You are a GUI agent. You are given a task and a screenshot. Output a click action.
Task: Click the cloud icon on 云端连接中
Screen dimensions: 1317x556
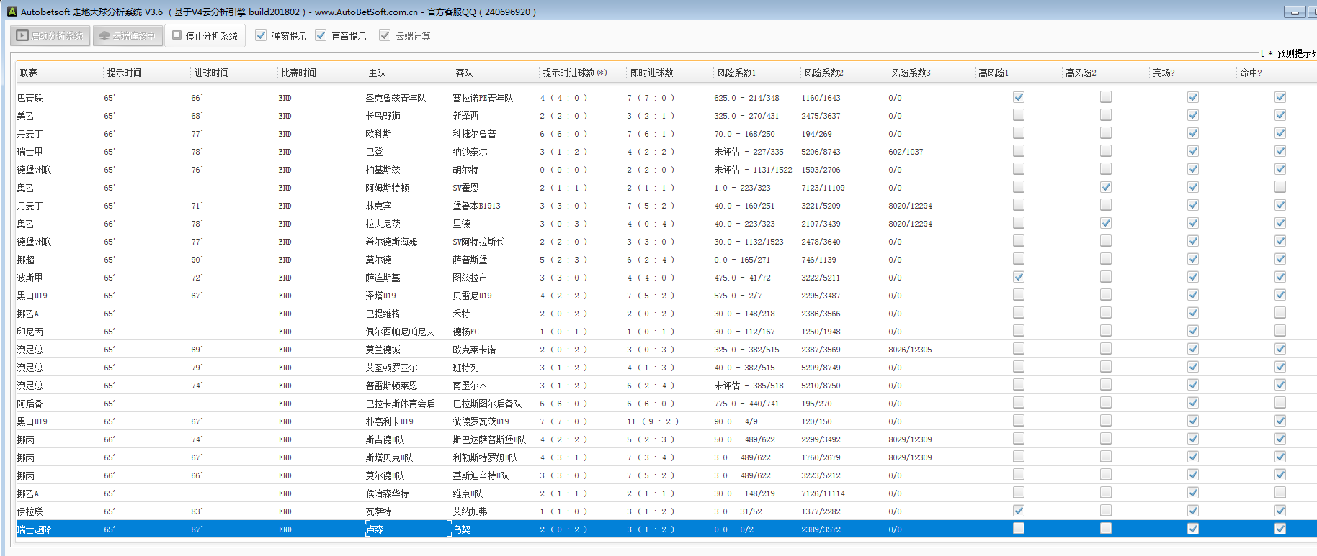coord(104,35)
